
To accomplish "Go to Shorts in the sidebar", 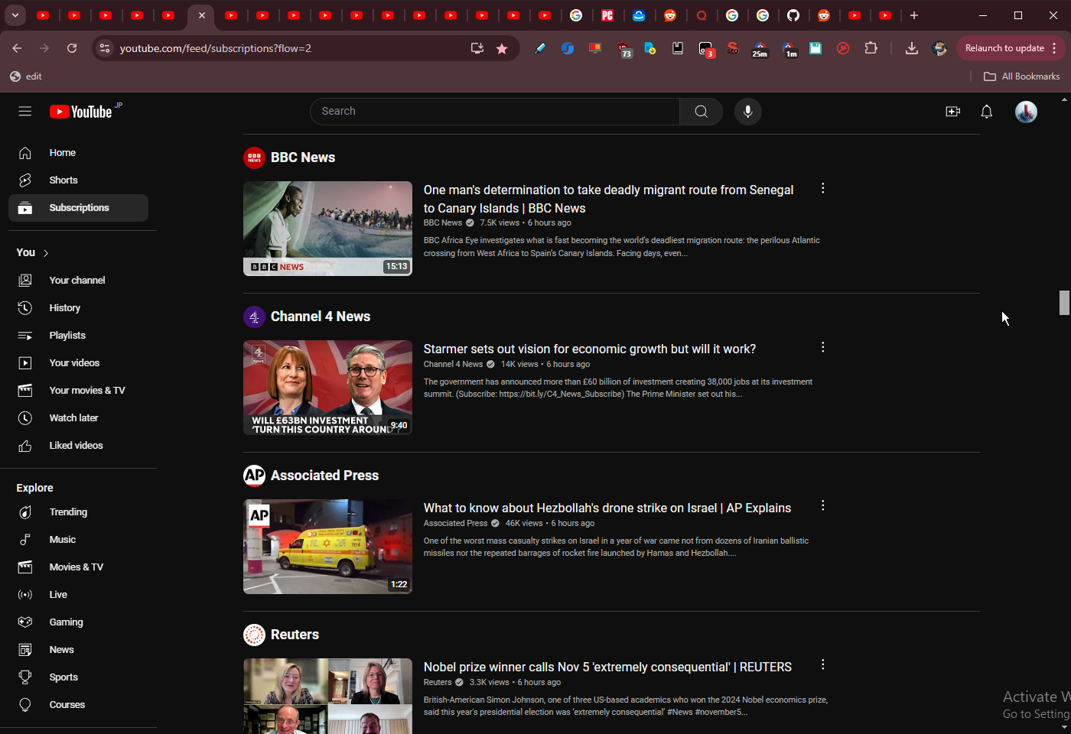I will click(63, 180).
